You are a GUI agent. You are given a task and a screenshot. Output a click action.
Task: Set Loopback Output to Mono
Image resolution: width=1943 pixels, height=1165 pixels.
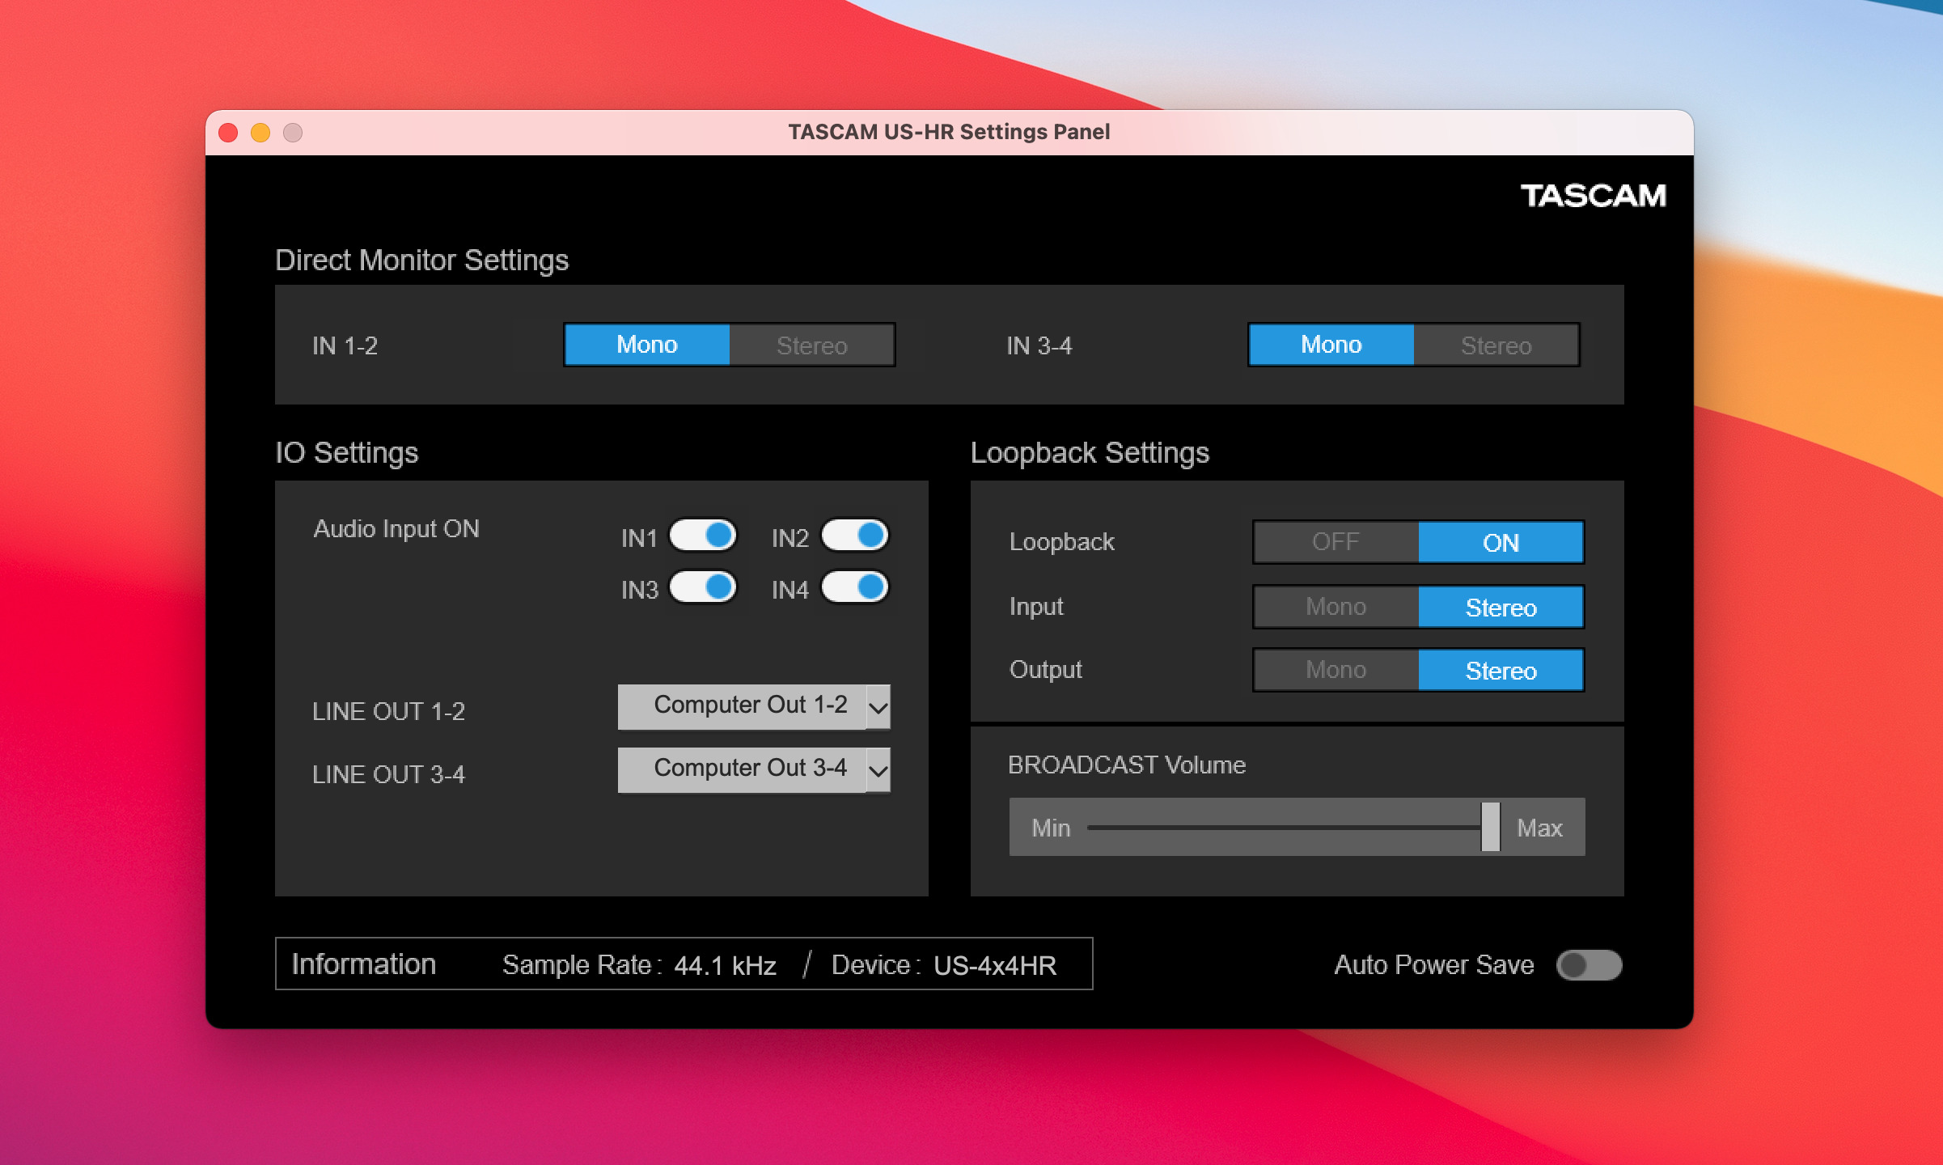(1336, 670)
